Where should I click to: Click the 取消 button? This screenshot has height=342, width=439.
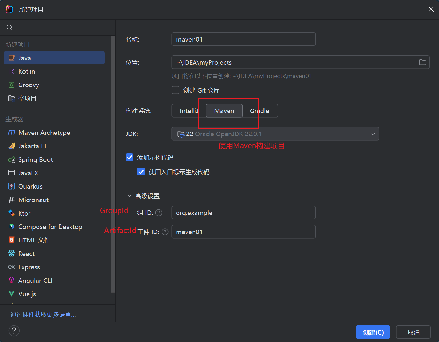point(413,332)
